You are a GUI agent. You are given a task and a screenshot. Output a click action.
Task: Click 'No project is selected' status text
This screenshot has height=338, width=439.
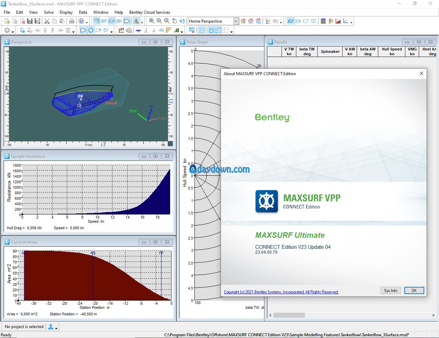tap(24, 327)
